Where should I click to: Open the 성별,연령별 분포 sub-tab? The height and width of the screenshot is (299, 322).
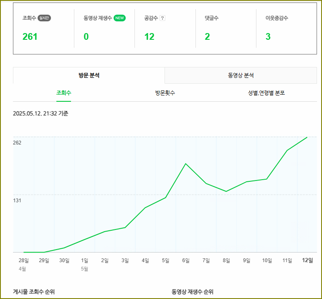tap(266, 93)
